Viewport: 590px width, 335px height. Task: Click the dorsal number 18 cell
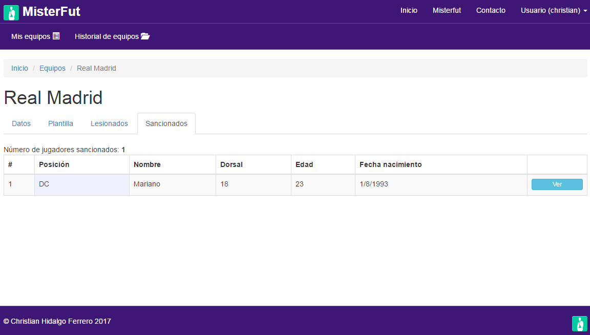(x=253, y=185)
